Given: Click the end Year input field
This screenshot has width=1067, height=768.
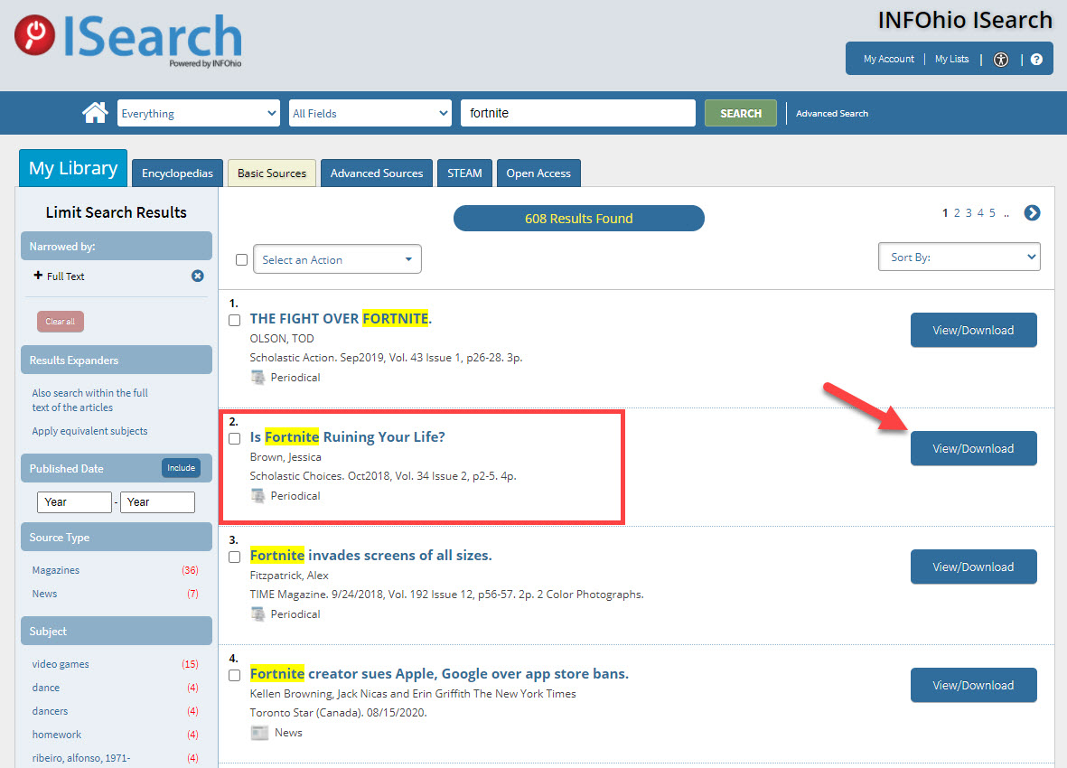Looking at the screenshot, I should 157,502.
